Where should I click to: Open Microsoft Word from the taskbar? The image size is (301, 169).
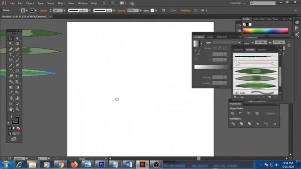point(129,165)
